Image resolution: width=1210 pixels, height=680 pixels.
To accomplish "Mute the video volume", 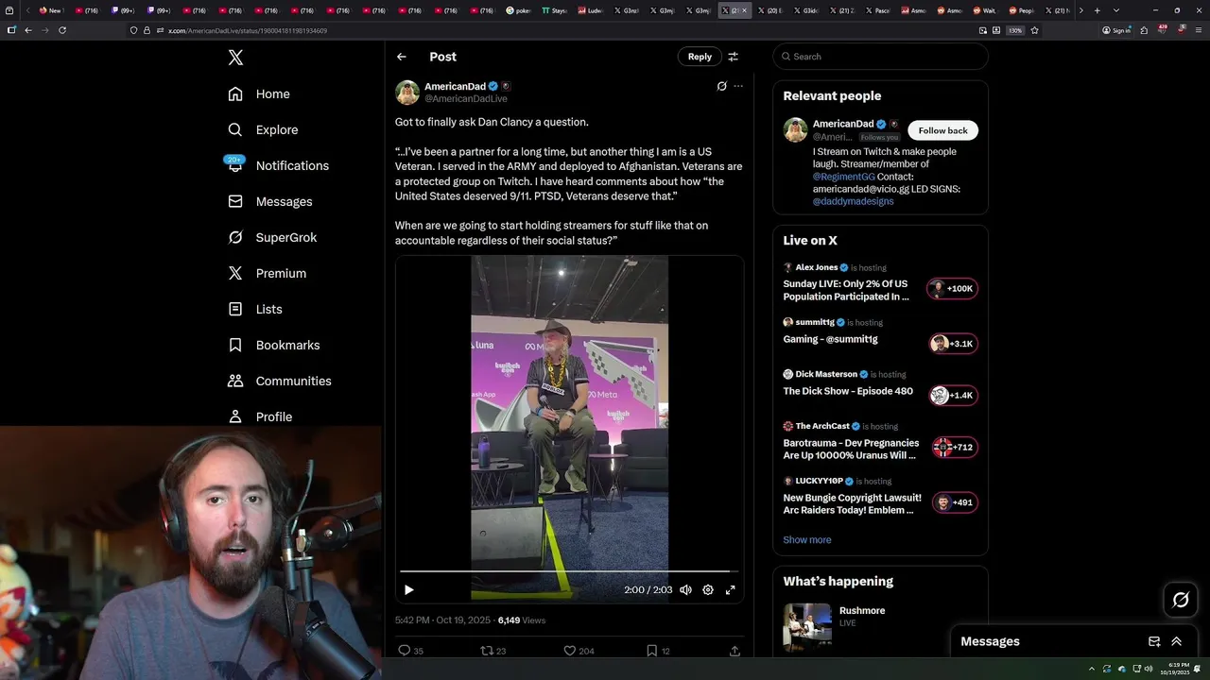I will [x=685, y=589].
